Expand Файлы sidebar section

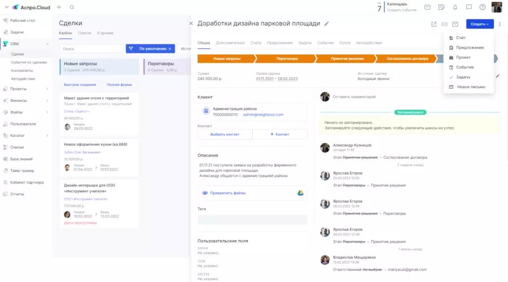click(47, 112)
